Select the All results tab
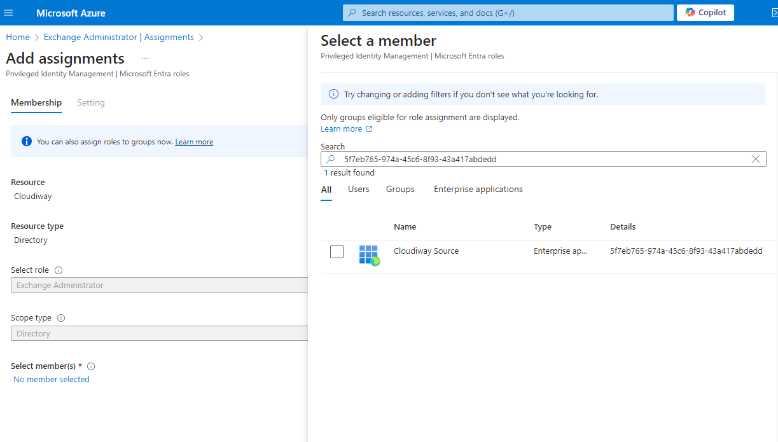 (x=326, y=190)
